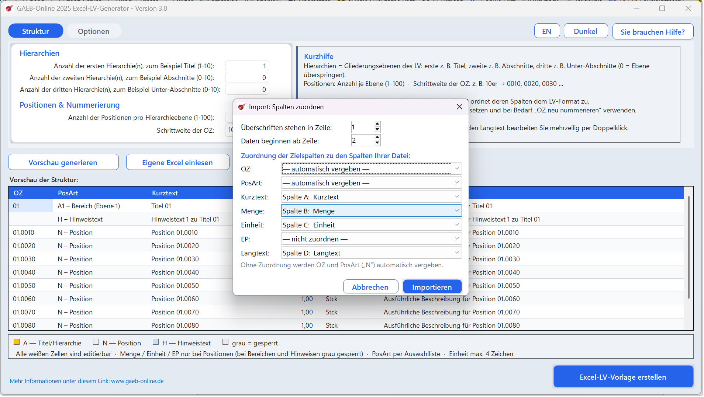Increase Daten beginnen ab Zeile value
The width and height of the screenshot is (704, 397).
(x=377, y=137)
